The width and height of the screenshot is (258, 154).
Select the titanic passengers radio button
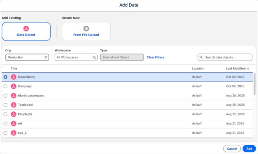coord(5,95)
